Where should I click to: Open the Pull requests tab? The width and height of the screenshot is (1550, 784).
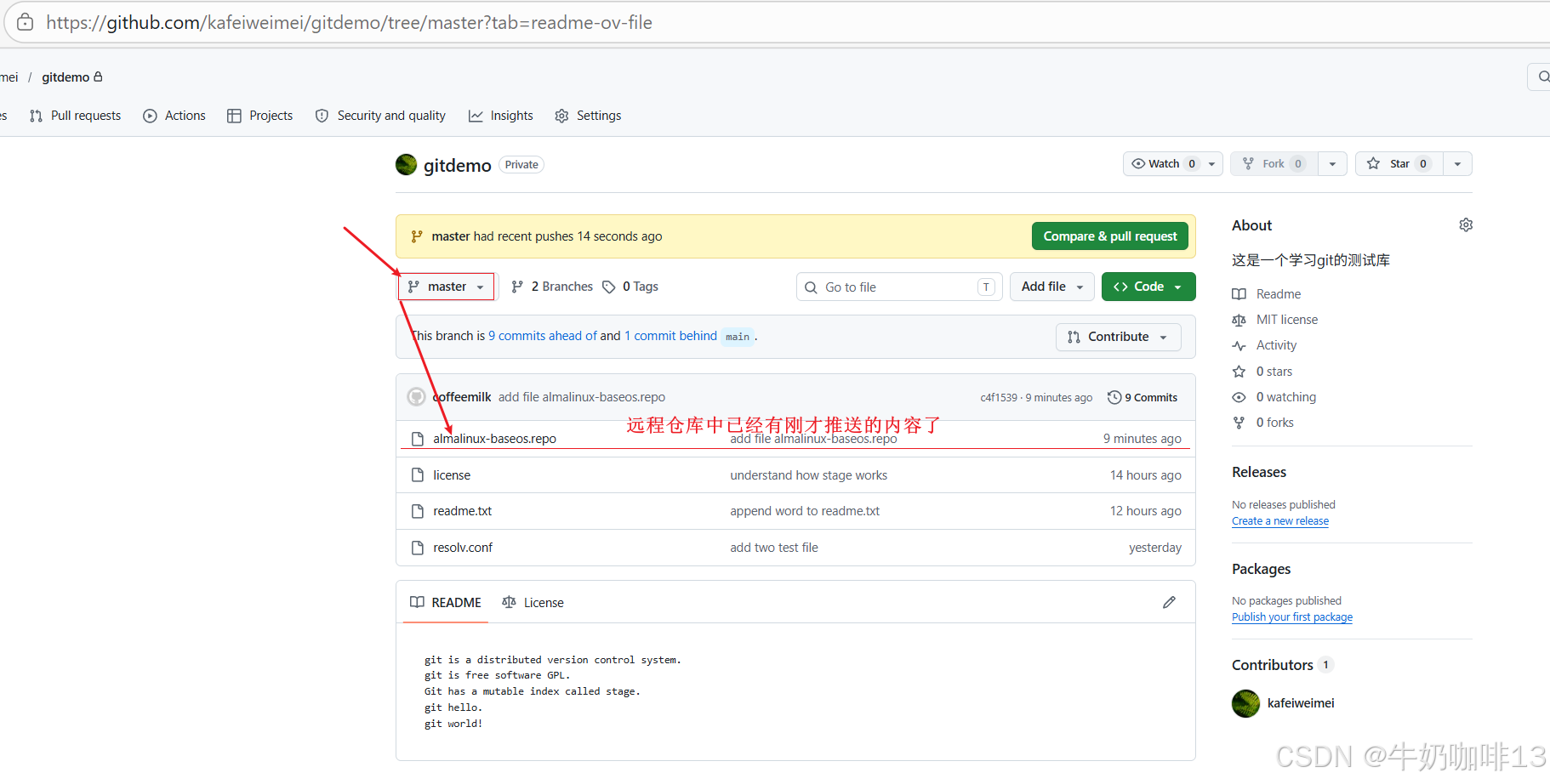coord(75,116)
